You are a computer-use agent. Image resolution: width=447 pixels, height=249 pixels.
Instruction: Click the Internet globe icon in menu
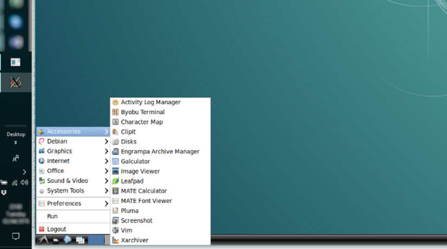pyautogui.click(x=42, y=161)
